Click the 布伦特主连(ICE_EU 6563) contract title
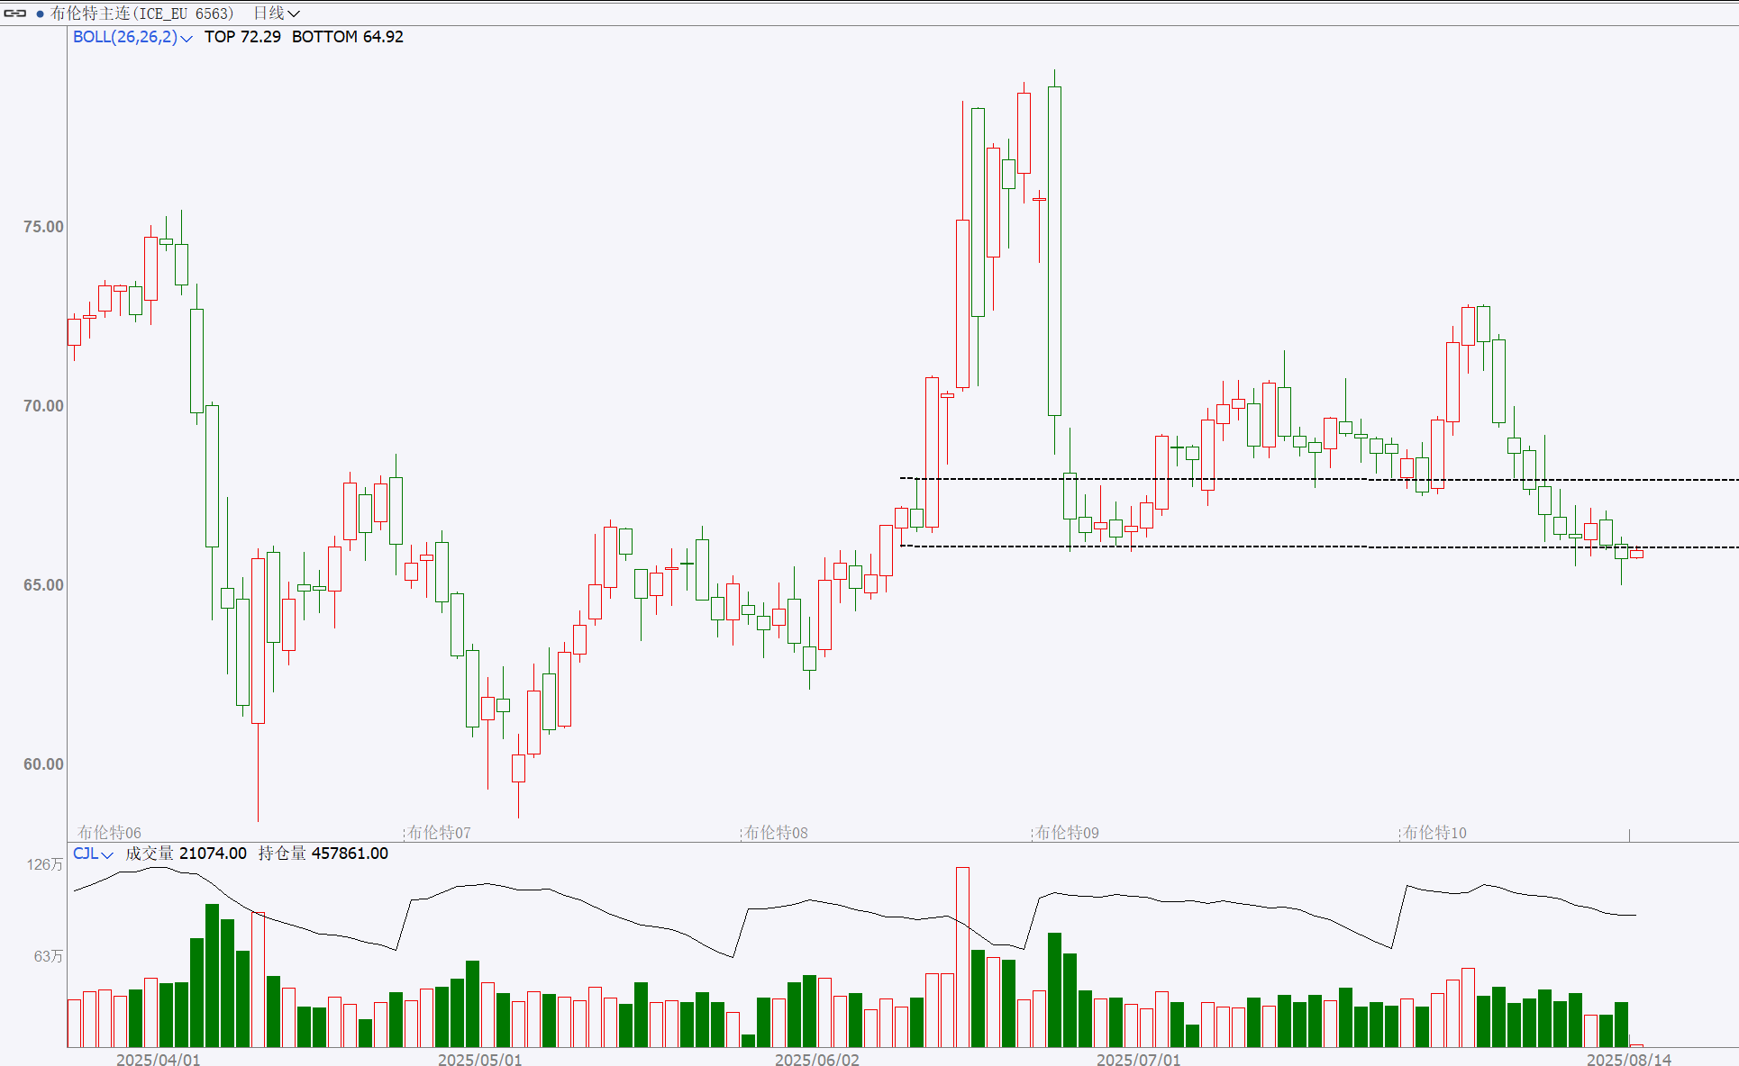The image size is (1739, 1066). click(142, 14)
